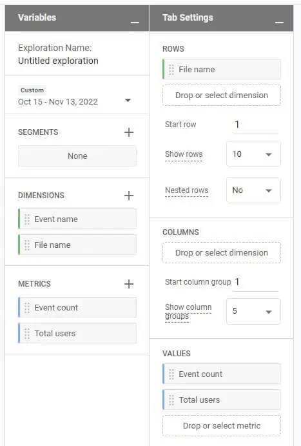The height and width of the screenshot is (446, 301).
Task: Click the DIMENSIONS section heading
Action: 41,196
